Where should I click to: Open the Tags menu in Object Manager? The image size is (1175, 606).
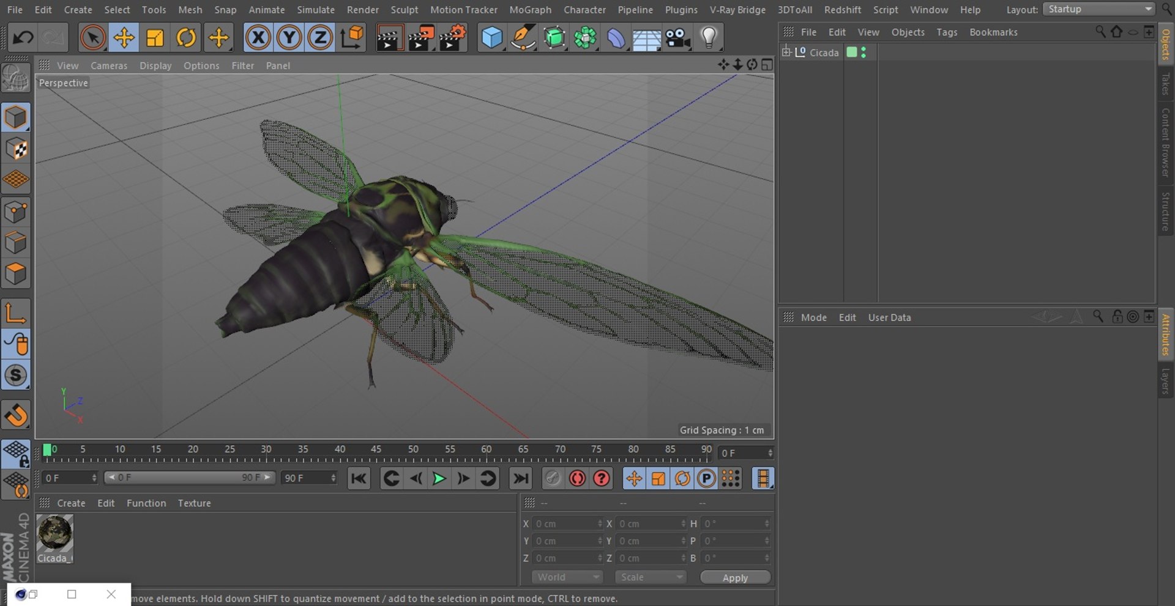pos(947,32)
